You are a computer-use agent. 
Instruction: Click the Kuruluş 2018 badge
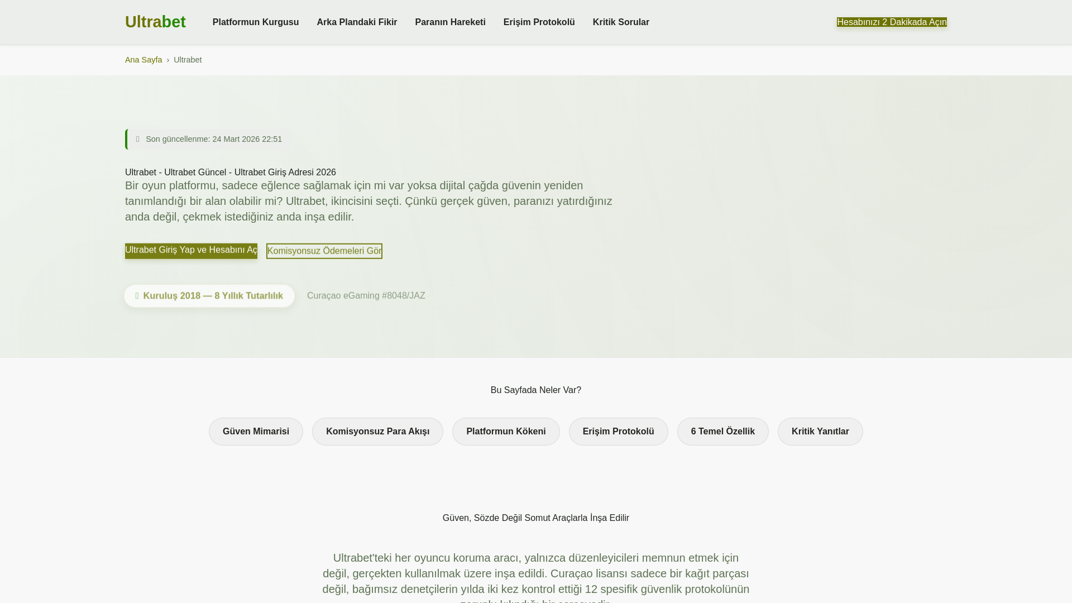click(x=209, y=296)
